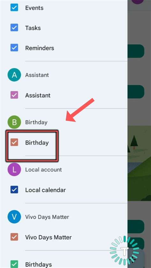Toggle the green Birthdays checkbox
Screen dimensions: 151x268
[x=14, y=264]
